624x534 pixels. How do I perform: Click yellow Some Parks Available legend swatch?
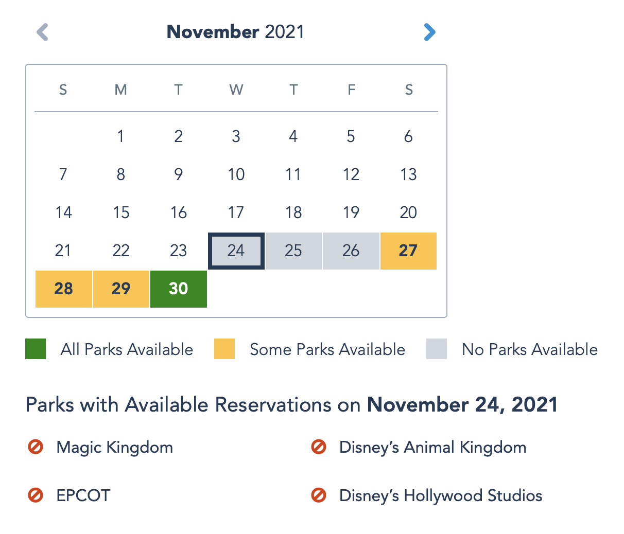(224, 349)
